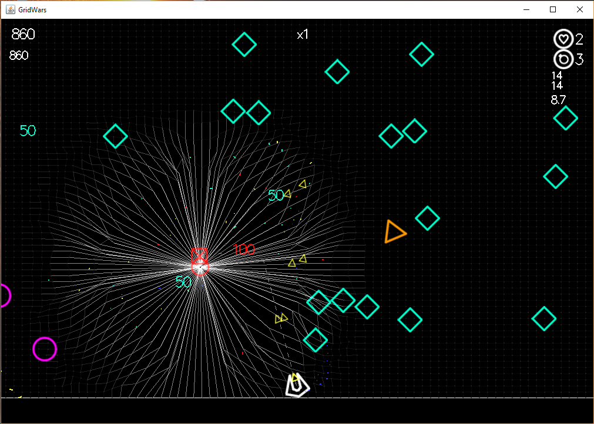Click the partly hidden magenta circle at the left edge

point(5,295)
